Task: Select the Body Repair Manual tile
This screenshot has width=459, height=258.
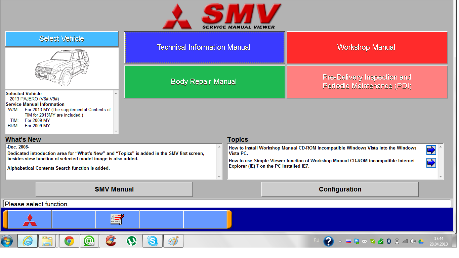Action: pyautogui.click(x=204, y=82)
